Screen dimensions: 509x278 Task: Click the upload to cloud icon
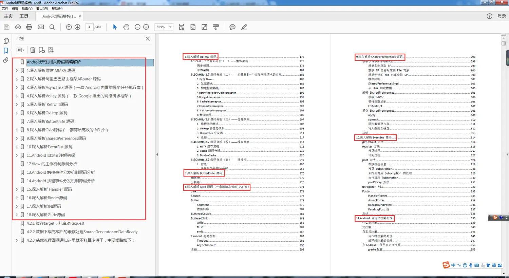coord(18,27)
